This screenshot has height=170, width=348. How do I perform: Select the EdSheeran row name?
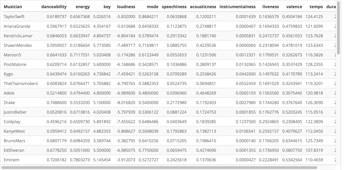click(x=14, y=150)
